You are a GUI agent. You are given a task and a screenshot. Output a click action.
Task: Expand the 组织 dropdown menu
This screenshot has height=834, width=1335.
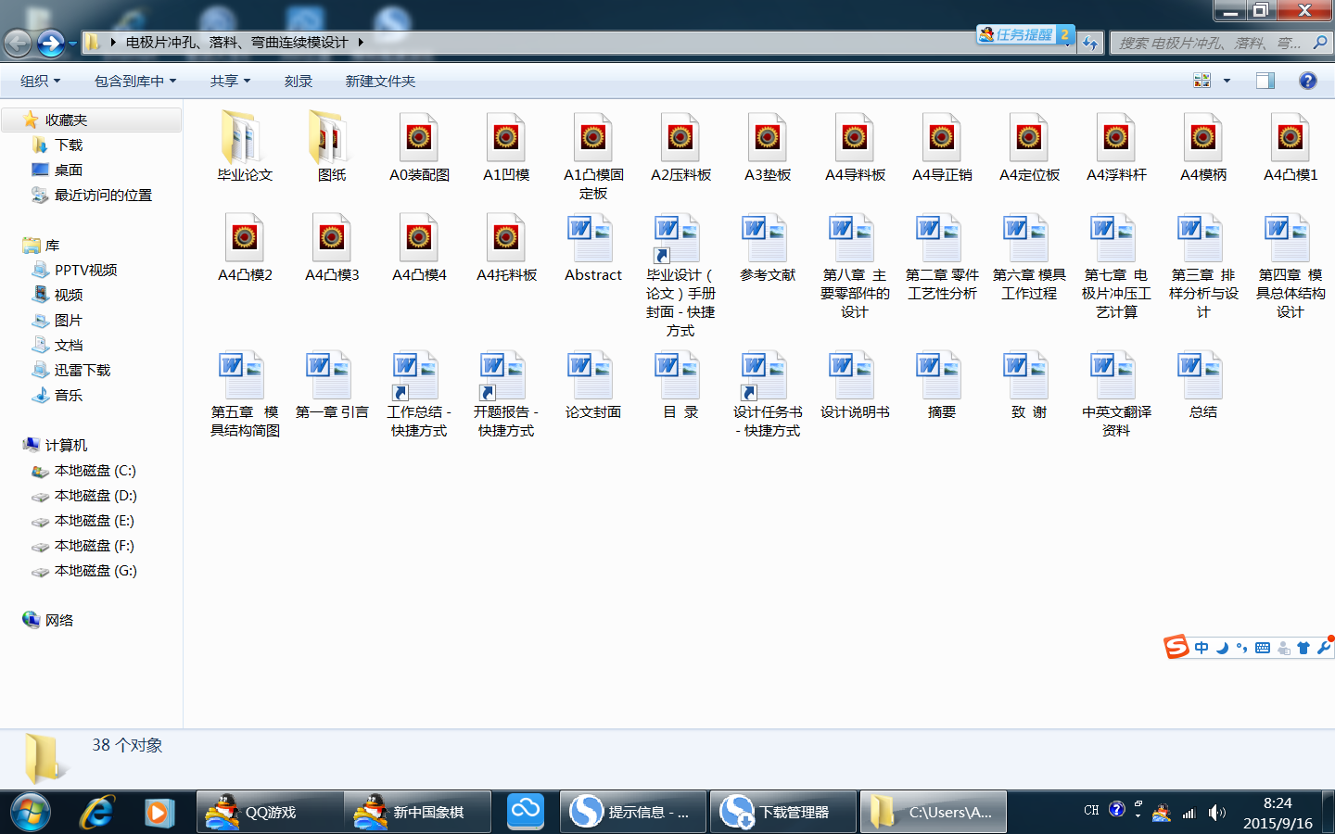pos(39,81)
